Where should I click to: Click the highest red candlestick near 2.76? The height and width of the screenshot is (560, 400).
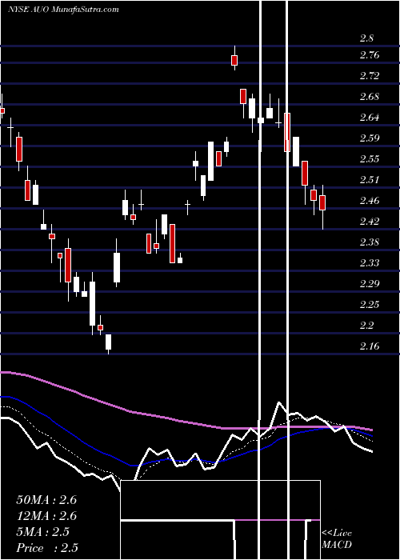234,60
